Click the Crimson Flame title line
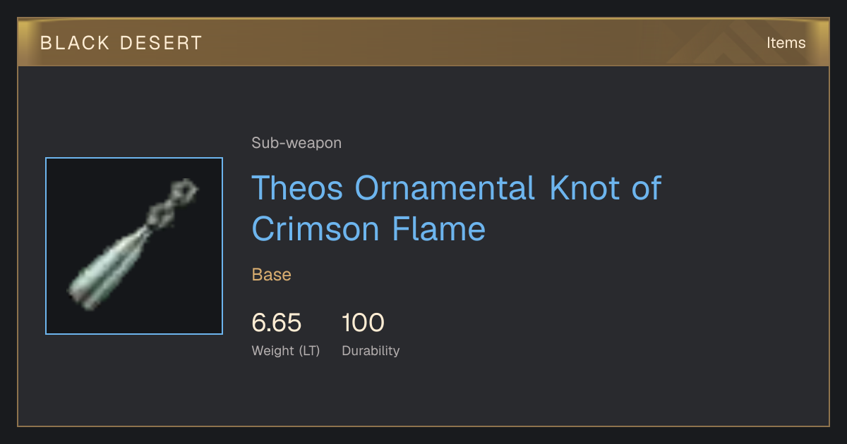This screenshot has height=444, width=847. pos(368,229)
